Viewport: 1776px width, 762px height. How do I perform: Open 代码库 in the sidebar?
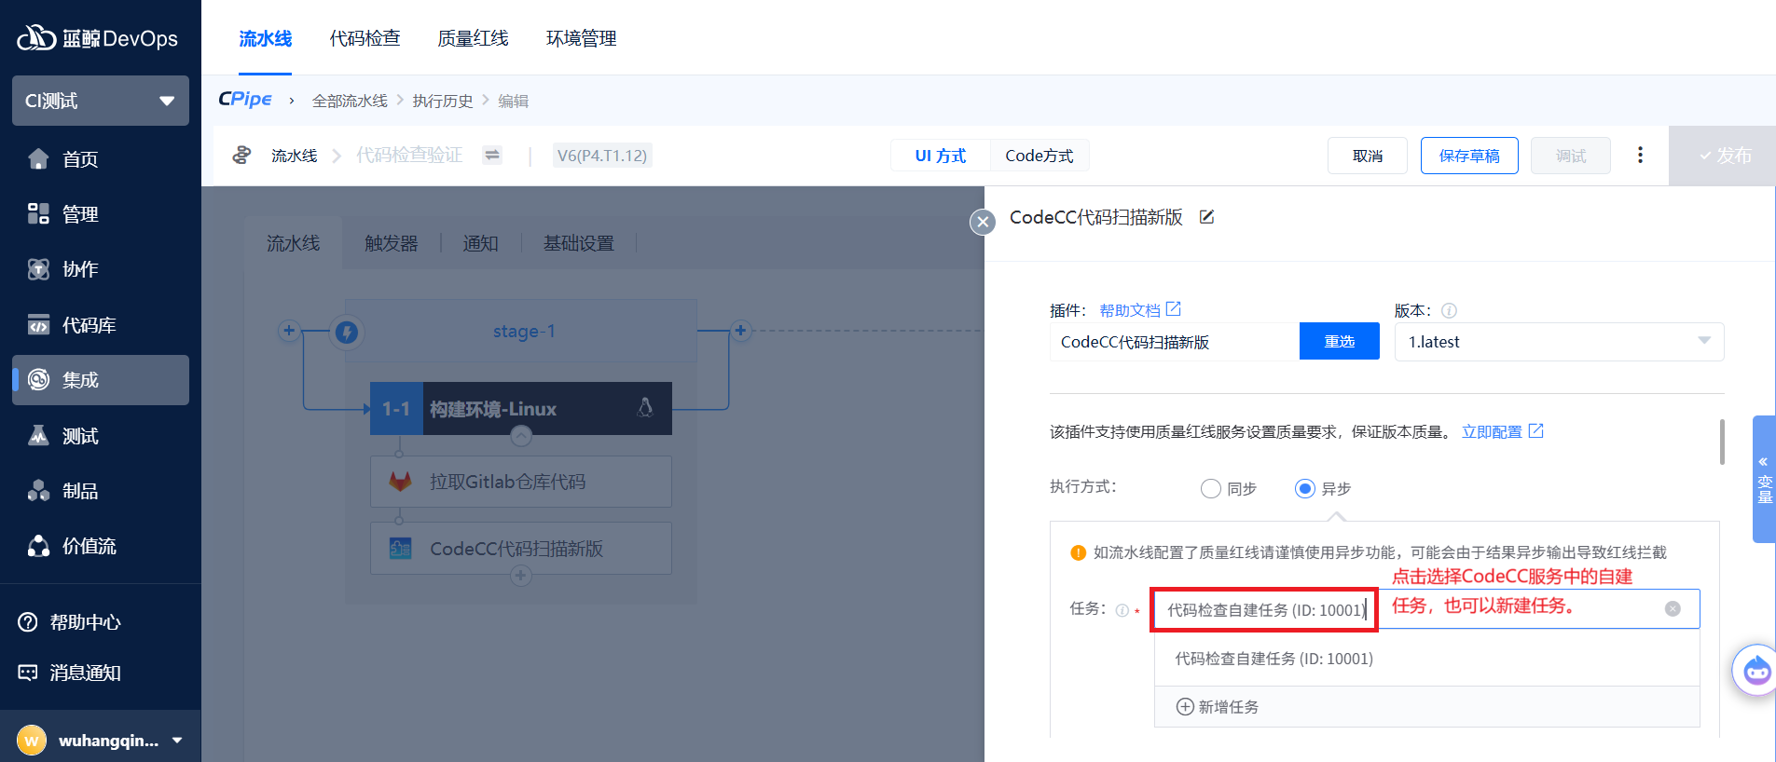[89, 325]
